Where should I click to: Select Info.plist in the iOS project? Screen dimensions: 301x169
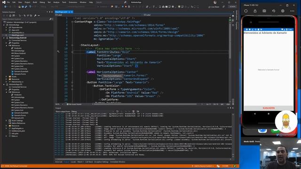[x=15, y=133]
